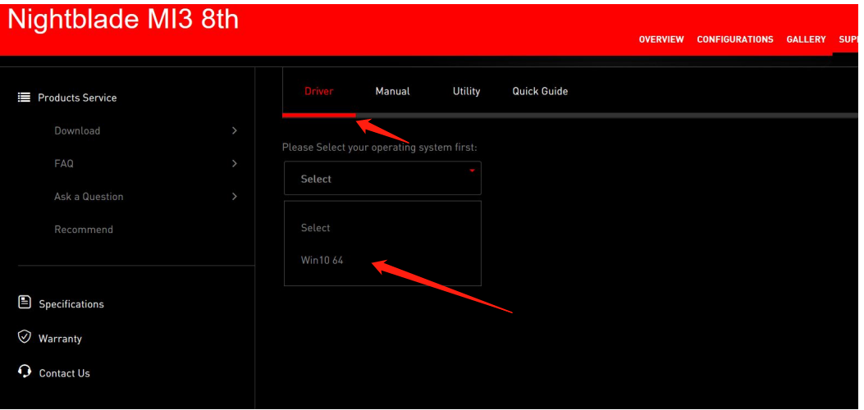This screenshot has height=410, width=864.
Task: Click the Products Service list icon
Action: click(x=24, y=98)
